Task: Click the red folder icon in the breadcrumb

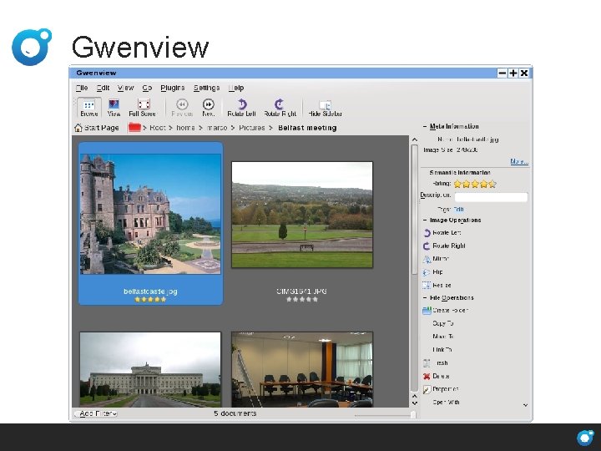Action: (134, 127)
